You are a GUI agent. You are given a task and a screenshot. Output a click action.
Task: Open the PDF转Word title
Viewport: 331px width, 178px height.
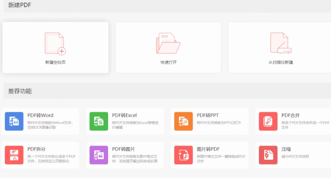[x=40, y=115]
